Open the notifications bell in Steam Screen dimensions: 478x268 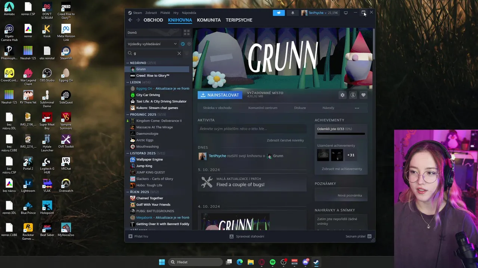tap(293, 13)
